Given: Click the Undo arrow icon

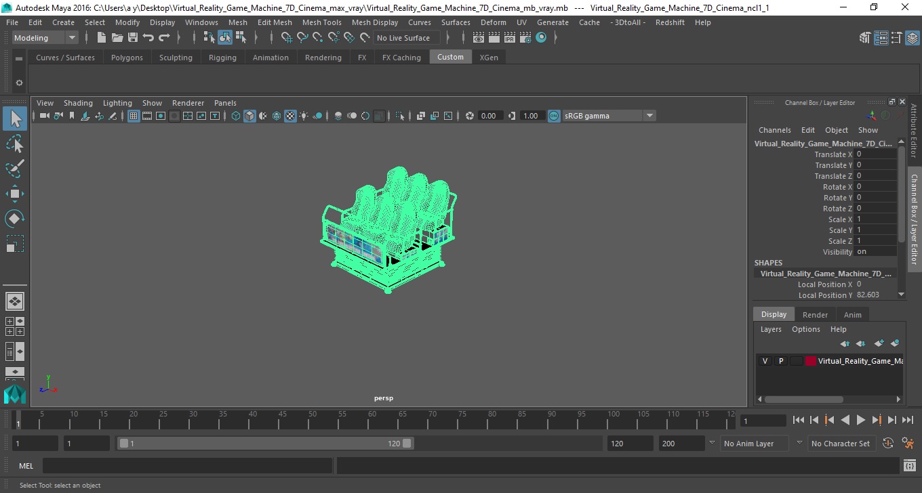Looking at the screenshot, I should pos(148,38).
